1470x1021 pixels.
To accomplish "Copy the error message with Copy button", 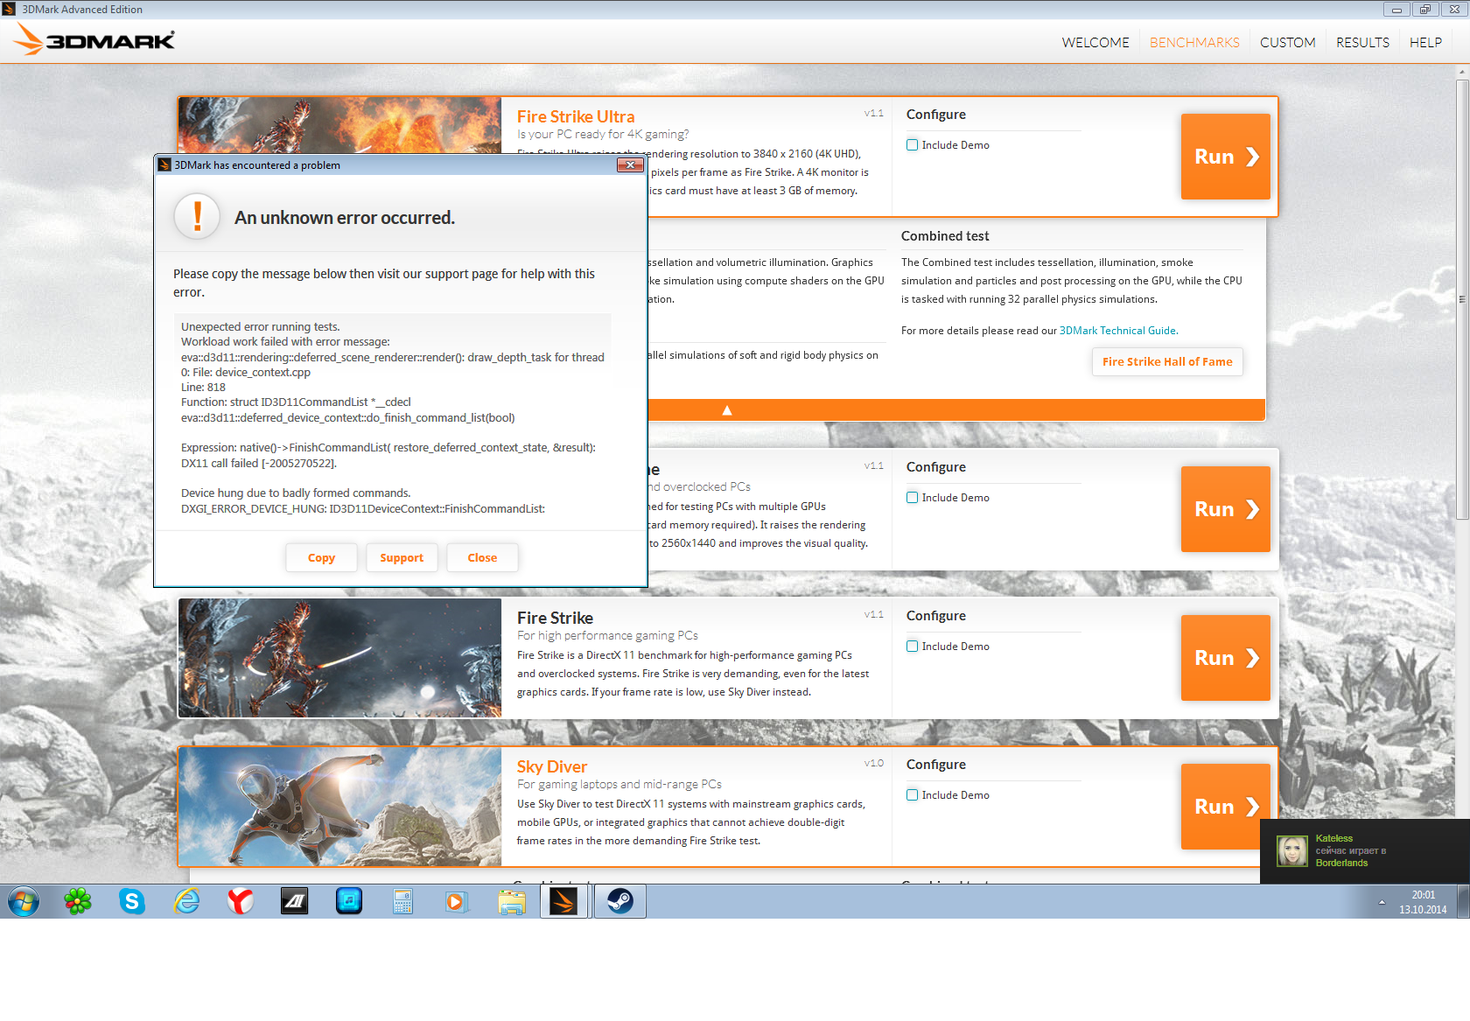I will (x=321, y=557).
